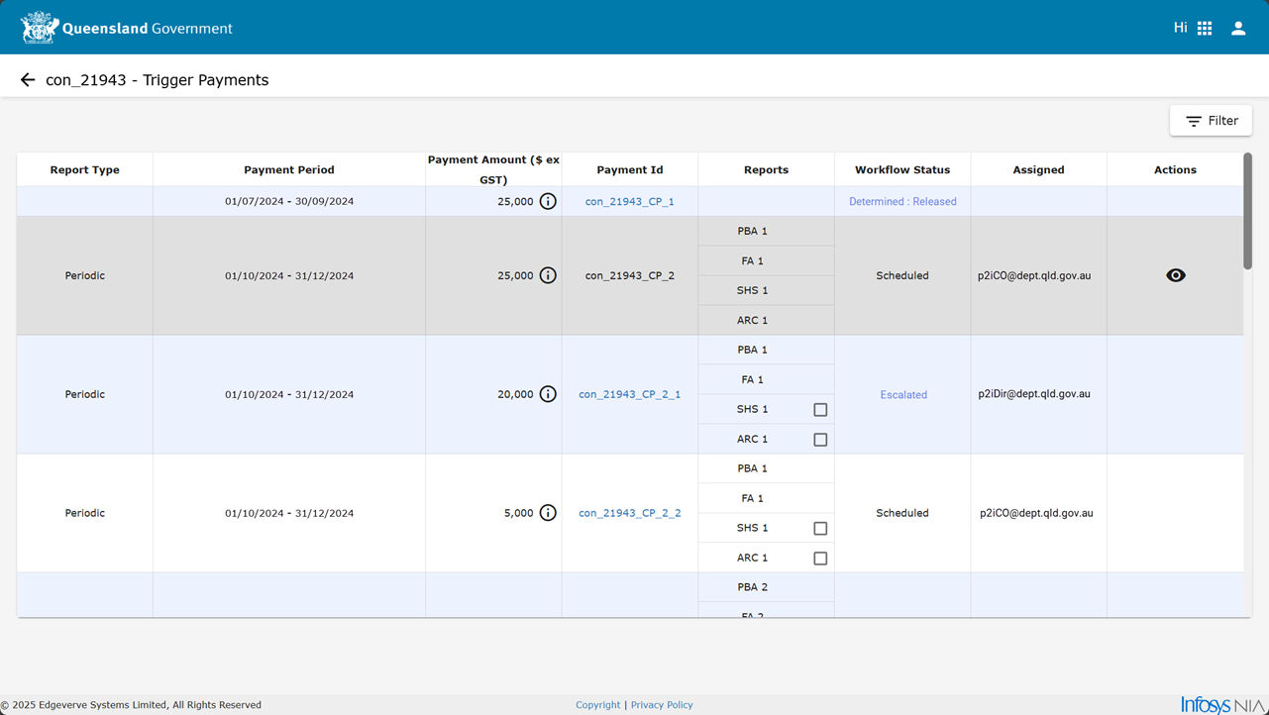Open payment link con_21943_CP_2_2
1269x715 pixels.
pos(630,513)
